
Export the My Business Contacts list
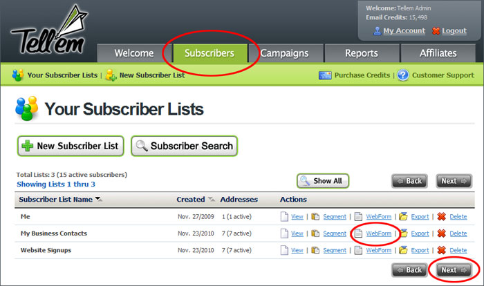tap(420, 234)
